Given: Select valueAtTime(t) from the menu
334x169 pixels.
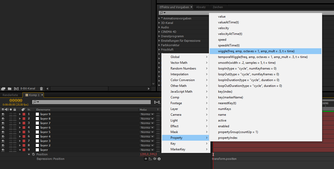Looking at the screenshot, I should [265, 22].
